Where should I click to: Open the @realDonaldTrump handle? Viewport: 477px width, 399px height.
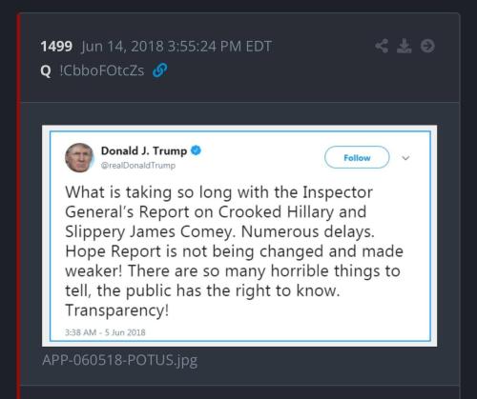pos(138,166)
